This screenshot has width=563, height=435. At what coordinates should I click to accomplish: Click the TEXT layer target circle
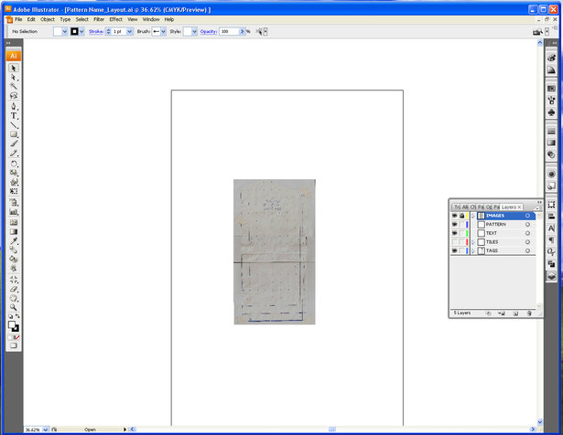[527, 233]
